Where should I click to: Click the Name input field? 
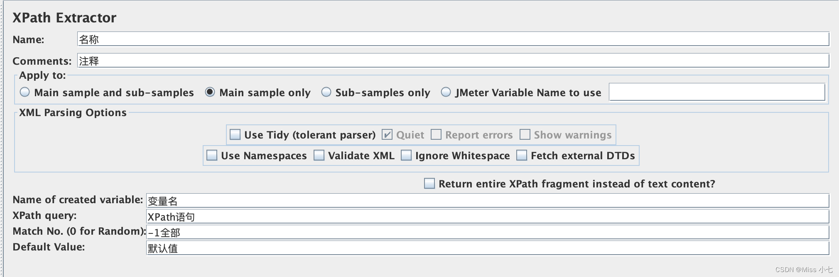(x=453, y=39)
